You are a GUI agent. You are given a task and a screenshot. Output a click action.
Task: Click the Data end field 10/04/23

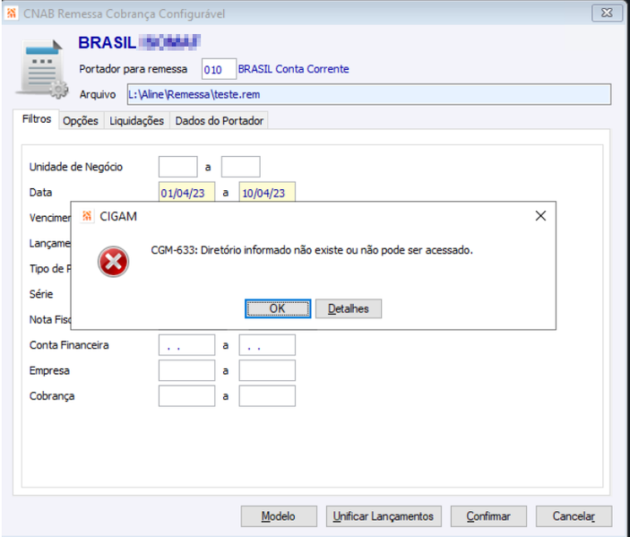(267, 192)
